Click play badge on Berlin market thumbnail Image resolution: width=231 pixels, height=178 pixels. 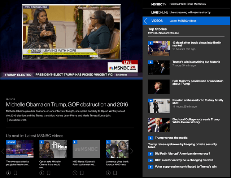151,43
